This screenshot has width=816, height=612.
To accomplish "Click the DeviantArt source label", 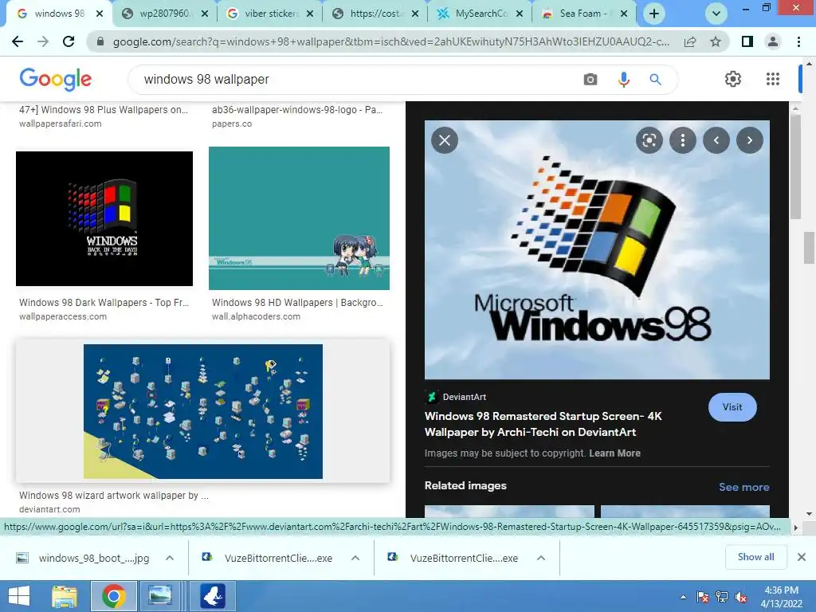I will (465, 397).
